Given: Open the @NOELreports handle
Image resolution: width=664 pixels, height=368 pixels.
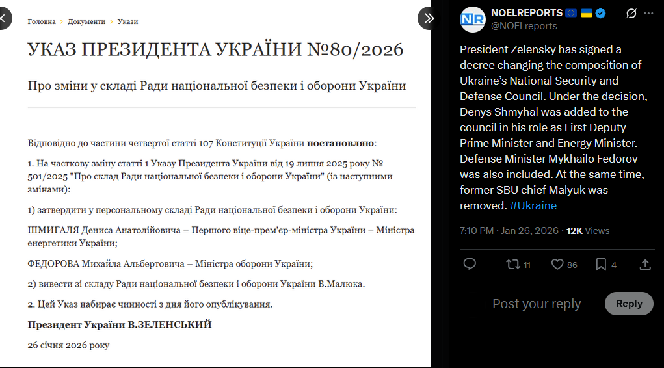Looking at the screenshot, I should (x=524, y=26).
